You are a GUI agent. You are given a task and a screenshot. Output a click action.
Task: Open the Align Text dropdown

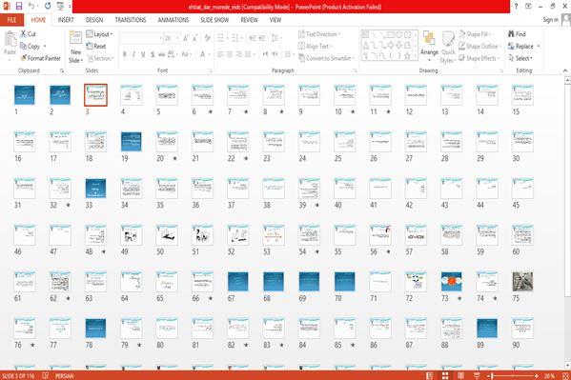[x=316, y=46]
